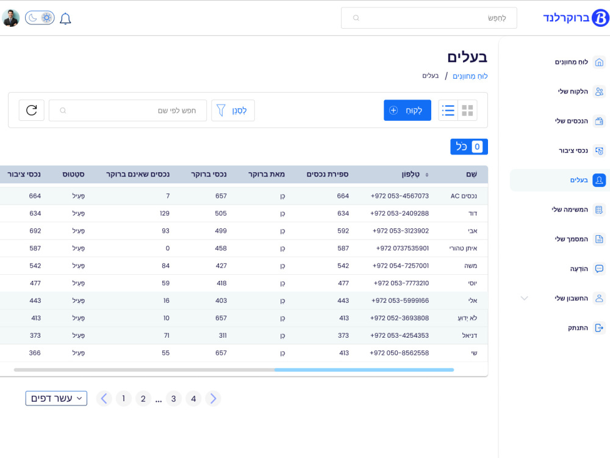Open the user profile avatar

(10, 18)
